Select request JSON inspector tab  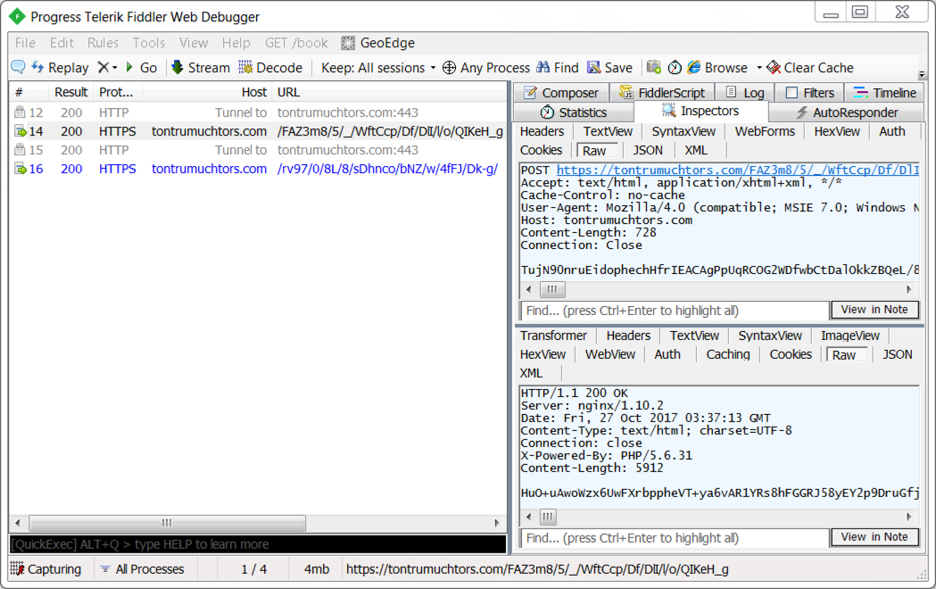(x=648, y=151)
